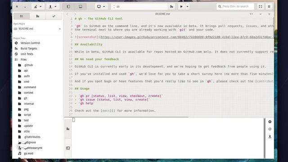Viewport: 288px width, 162px height.
Task: Click the editor horizontal scrollbar
Action: [x=126, y=117]
